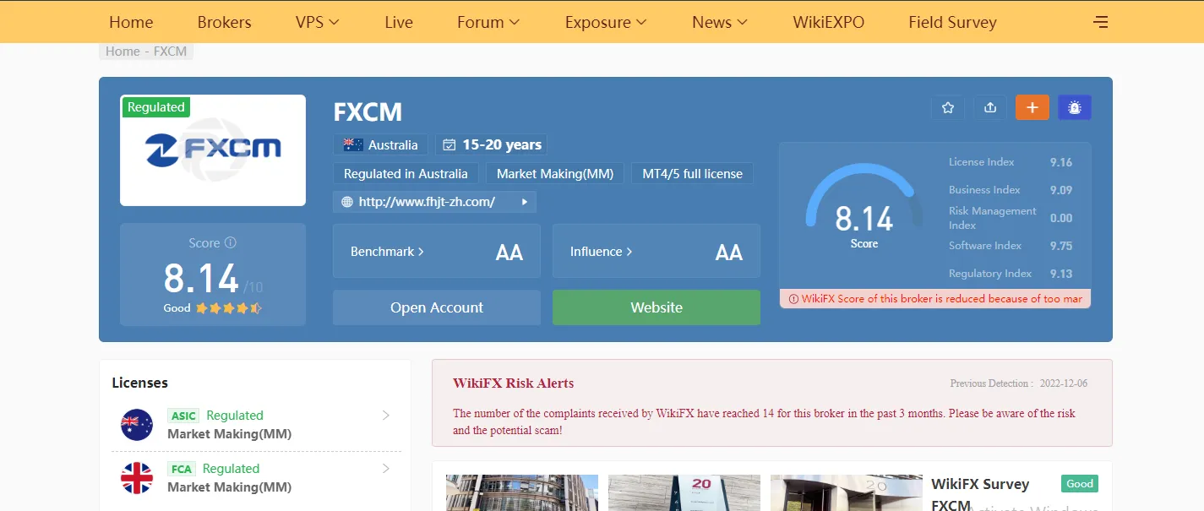Click the green Good survey badge
Image resolution: width=1204 pixels, height=511 pixels.
tap(1080, 484)
